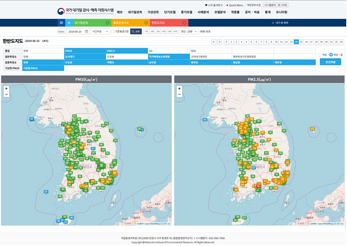347x246 pixels.
Task: Zoom out on the PM2.5 map
Action: point(179,94)
